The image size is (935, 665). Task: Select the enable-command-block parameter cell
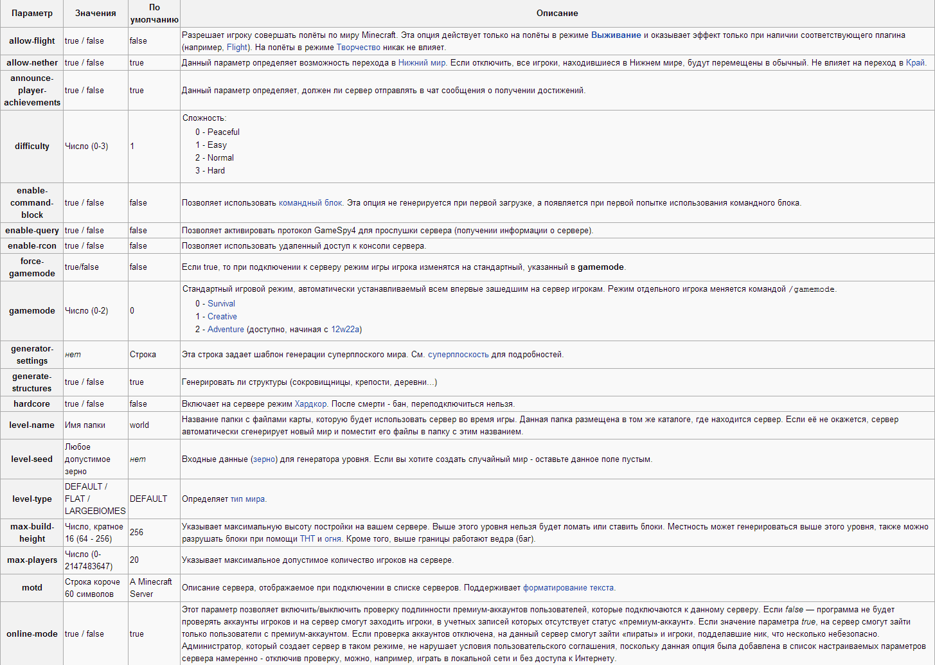pos(32,203)
